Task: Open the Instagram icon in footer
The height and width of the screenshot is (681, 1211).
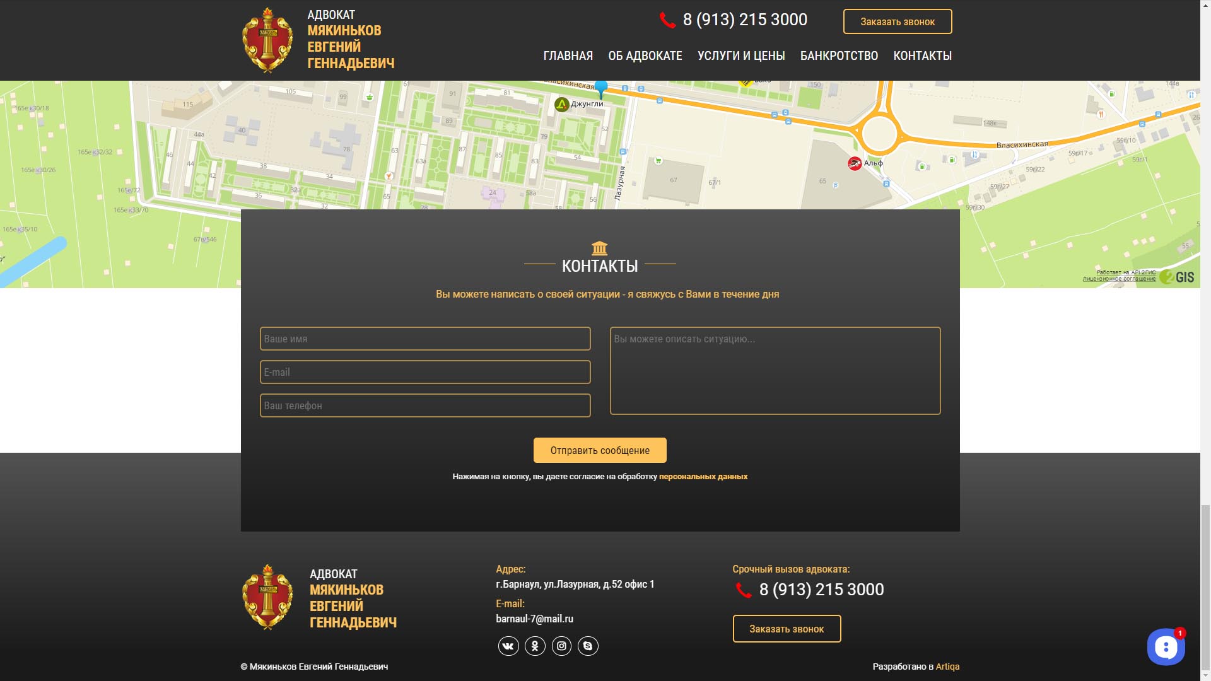Action: pyautogui.click(x=561, y=646)
